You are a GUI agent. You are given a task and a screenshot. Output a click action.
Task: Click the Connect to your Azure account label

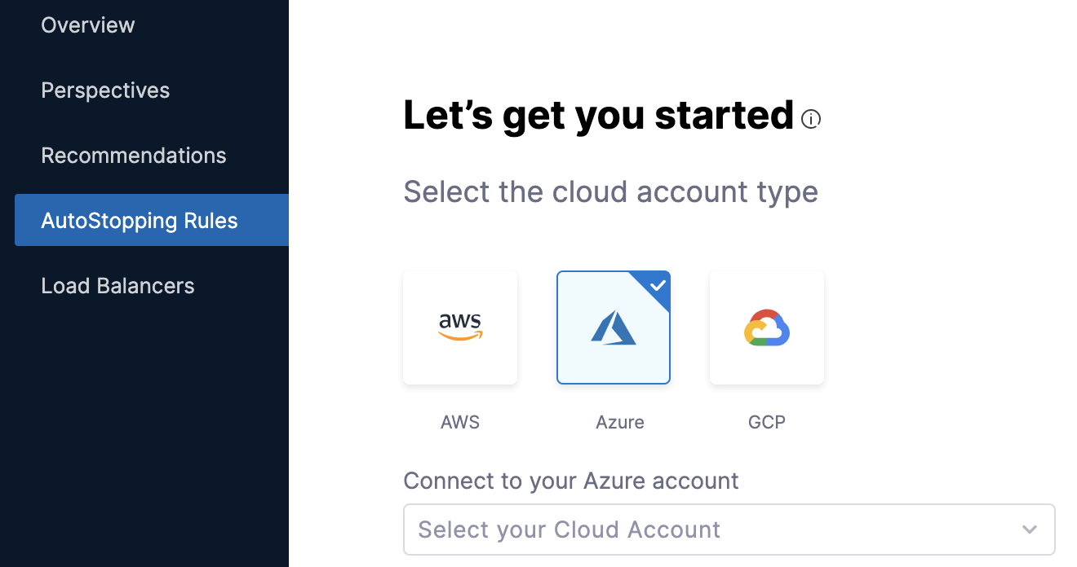point(571,481)
